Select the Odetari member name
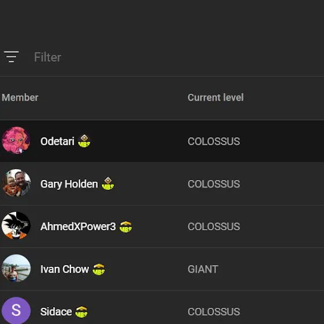Viewport: 324px width, 324px height. click(57, 141)
